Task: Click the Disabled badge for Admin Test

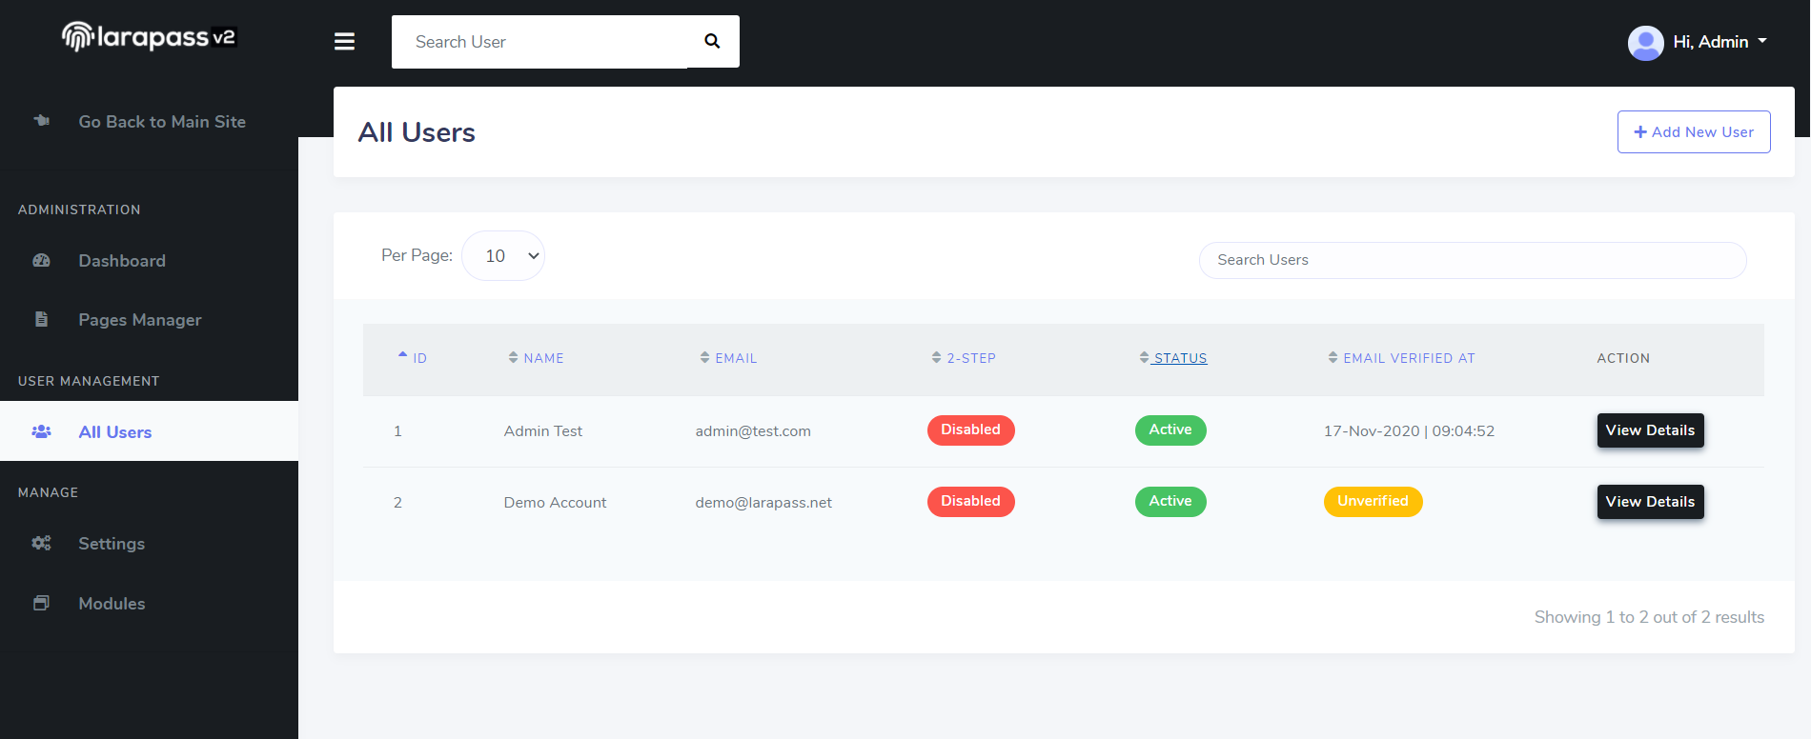Action: (970, 429)
